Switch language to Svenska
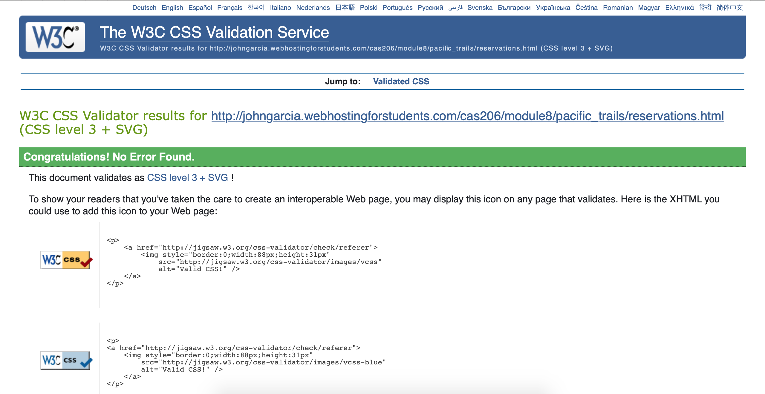The height and width of the screenshot is (394, 765). 480,7
